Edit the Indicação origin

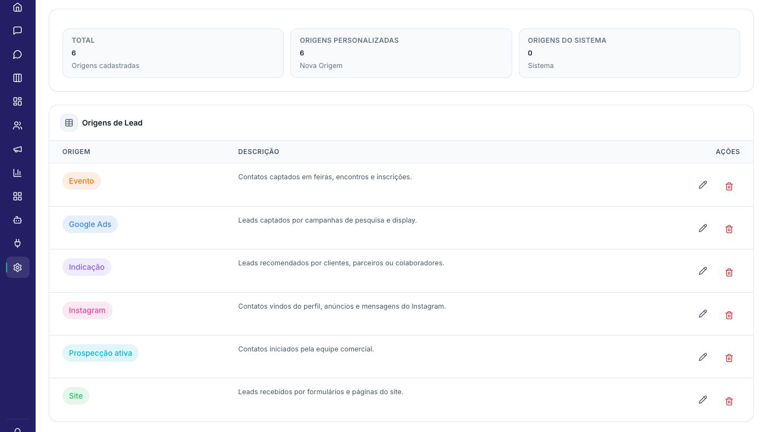coord(703,271)
